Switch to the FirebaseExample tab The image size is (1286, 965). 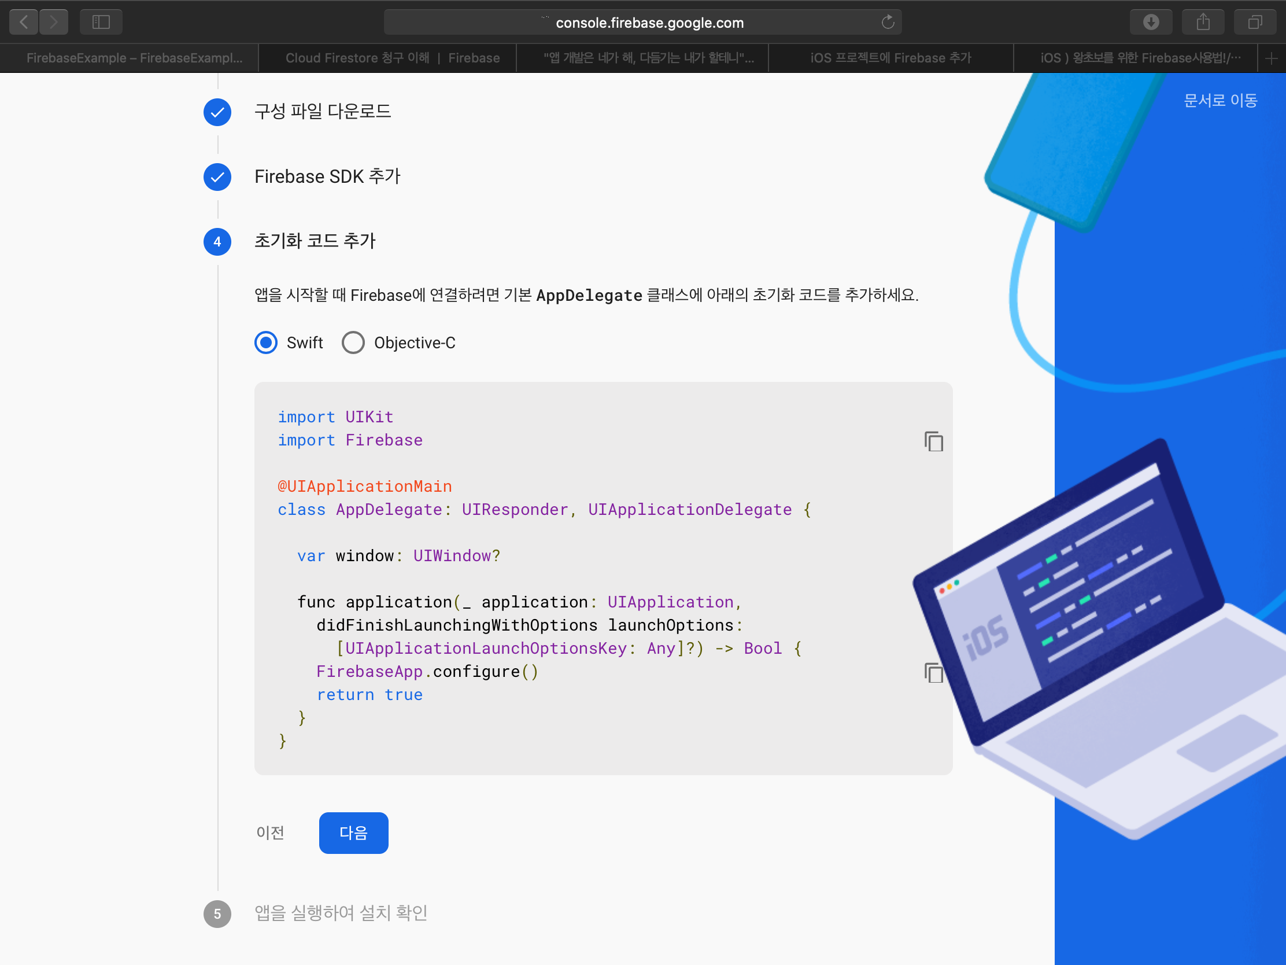(x=134, y=58)
